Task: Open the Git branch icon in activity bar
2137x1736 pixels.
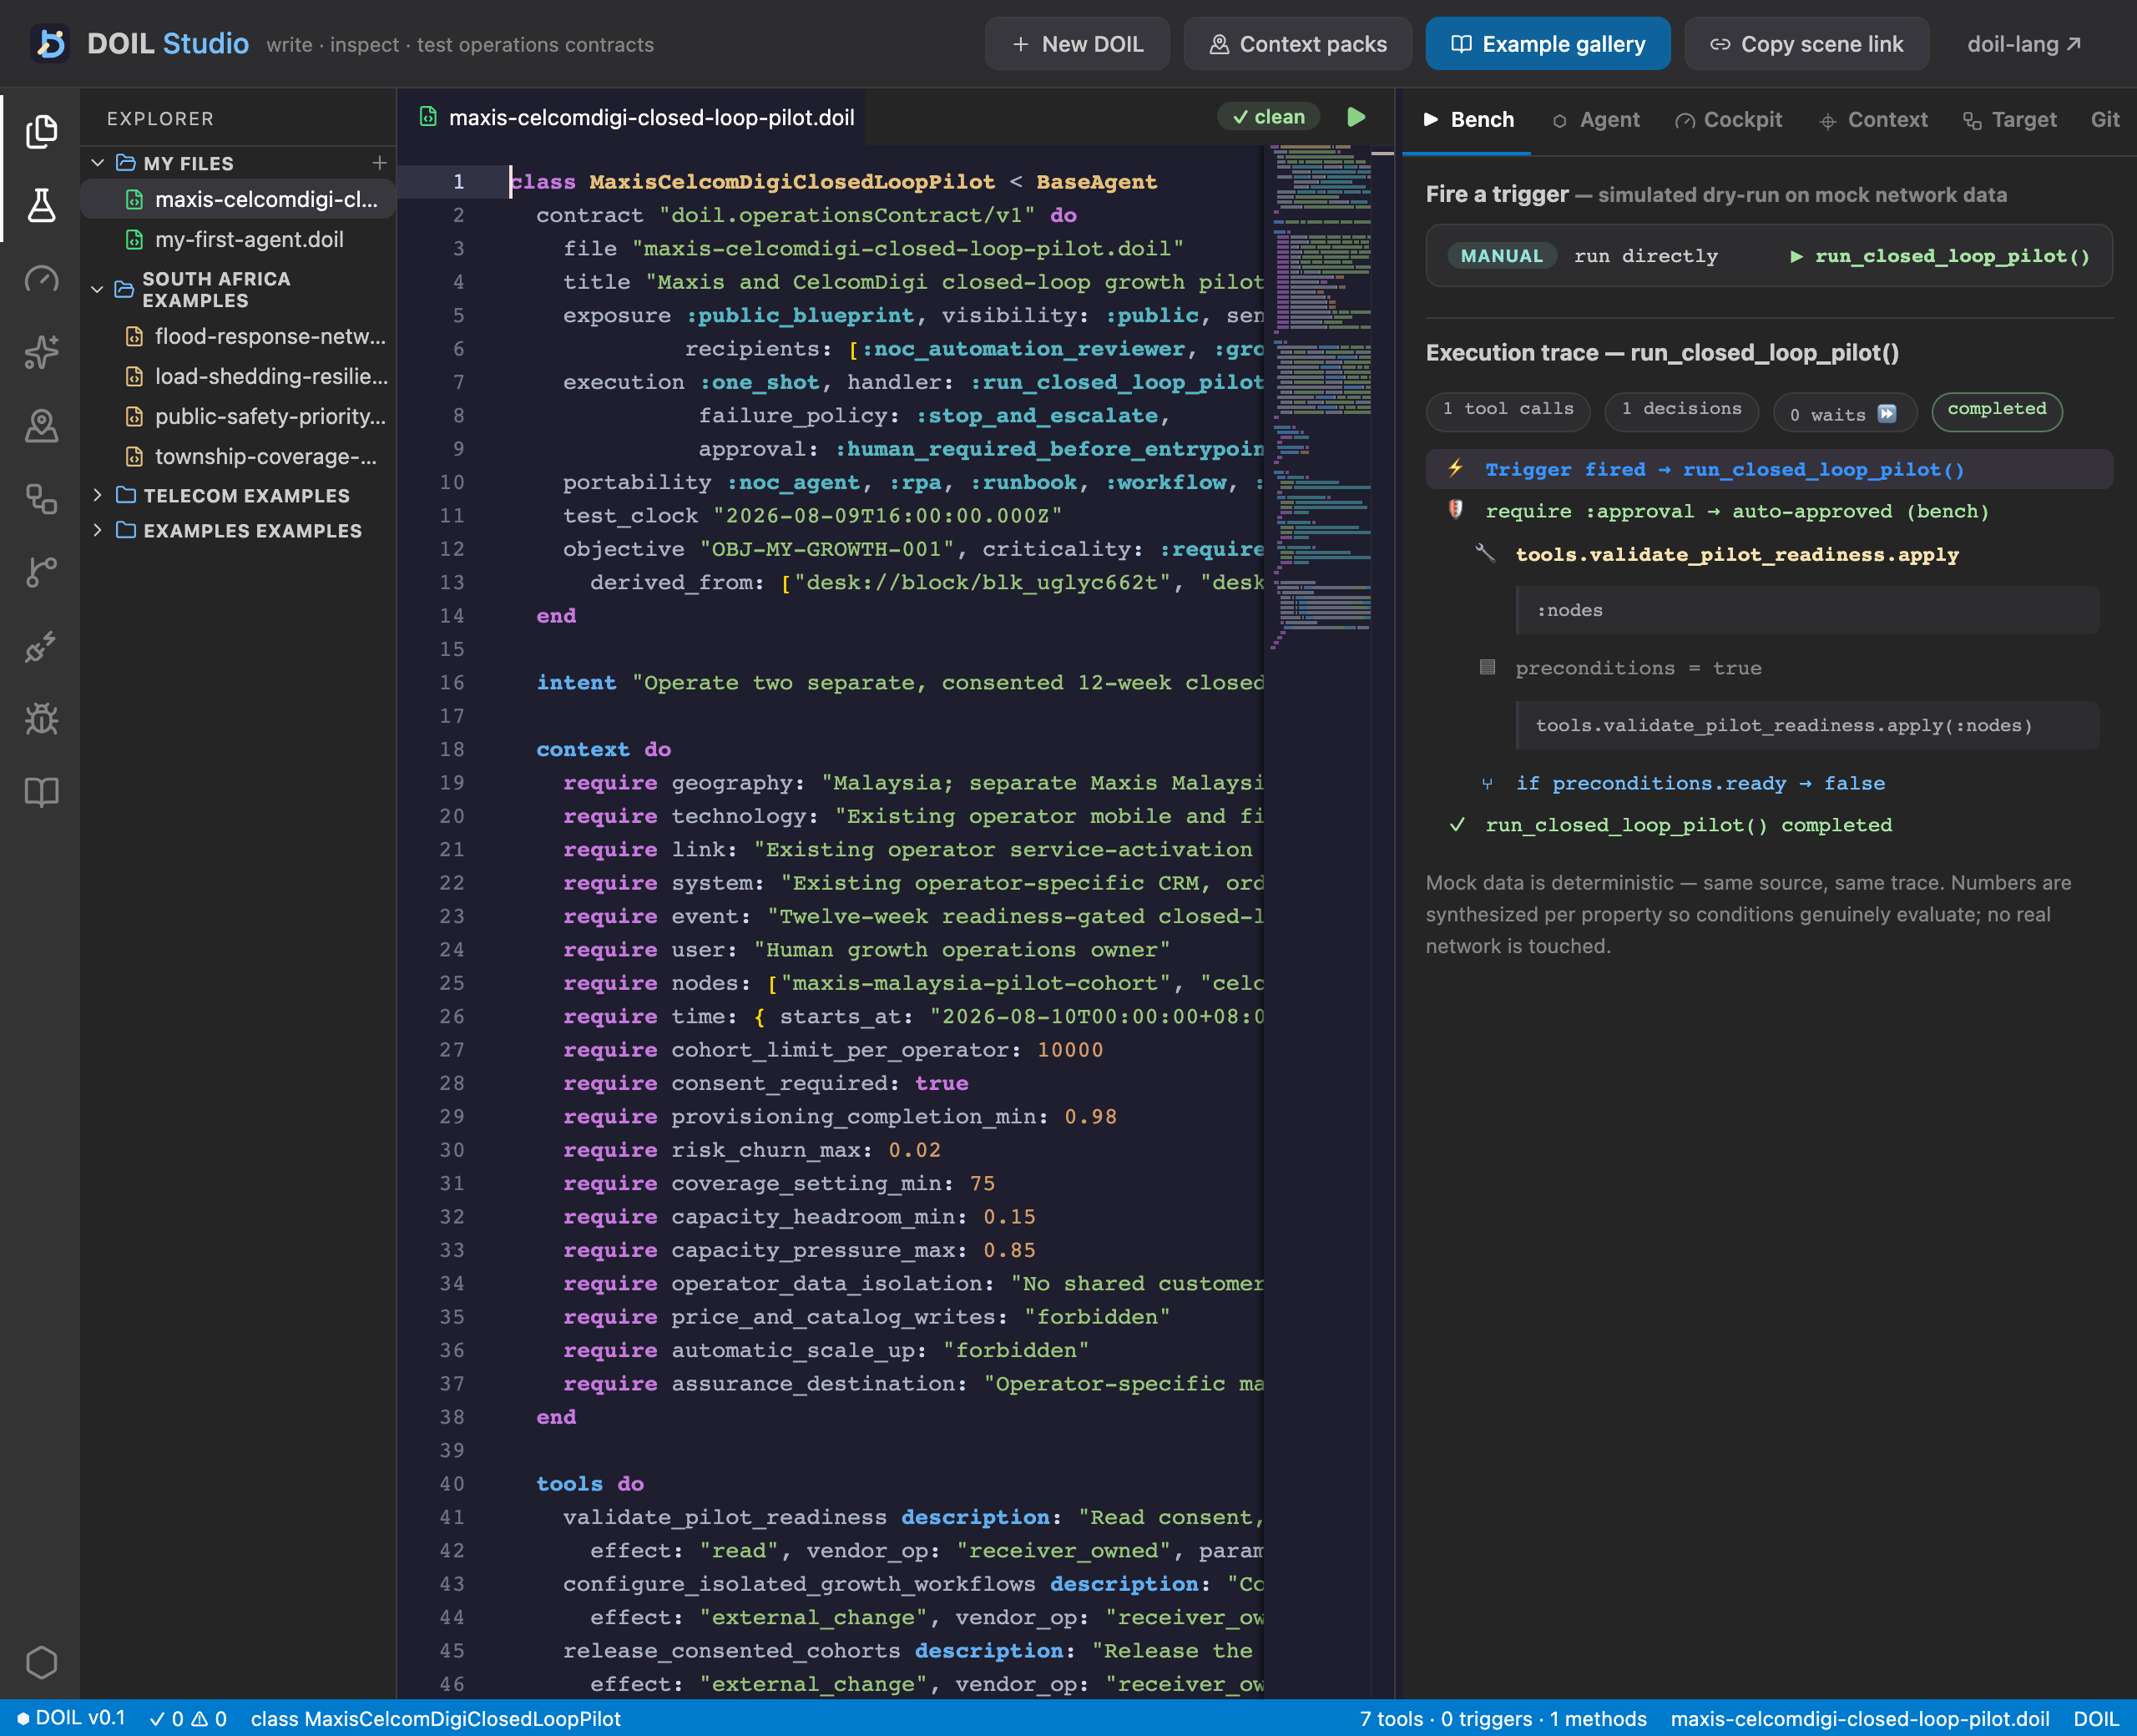Action: [x=41, y=572]
